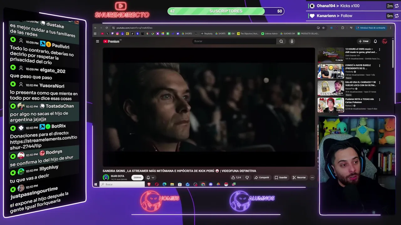Reload the page in the browser
The width and height of the screenshot is (401, 225).
click(x=107, y=28)
